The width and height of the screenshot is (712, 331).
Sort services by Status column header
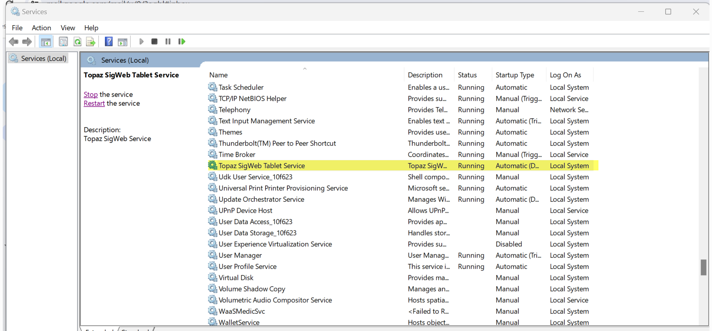[467, 75]
